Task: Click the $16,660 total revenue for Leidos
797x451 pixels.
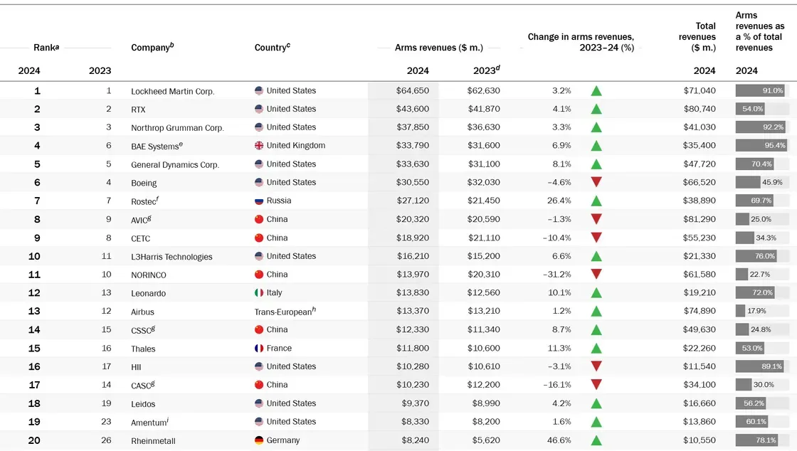Action: [700, 403]
